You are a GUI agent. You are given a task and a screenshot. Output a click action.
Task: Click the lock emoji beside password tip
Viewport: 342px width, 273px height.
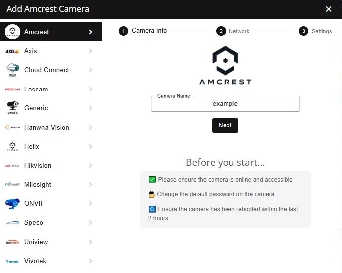click(152, 194)
